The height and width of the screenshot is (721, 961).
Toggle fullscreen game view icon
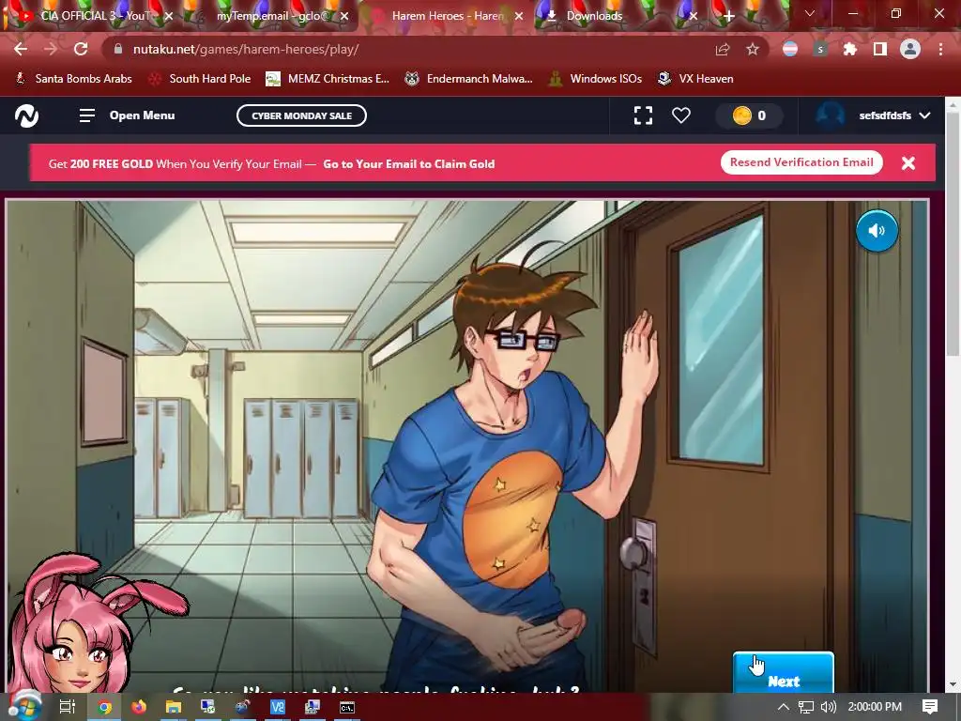point(643,115)
